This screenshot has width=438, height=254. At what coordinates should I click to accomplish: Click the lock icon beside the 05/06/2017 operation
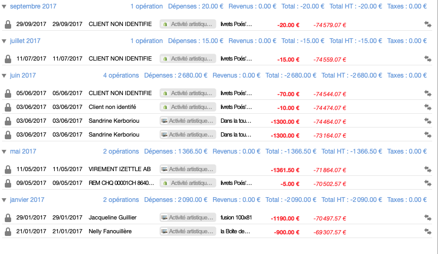point(7,94)
